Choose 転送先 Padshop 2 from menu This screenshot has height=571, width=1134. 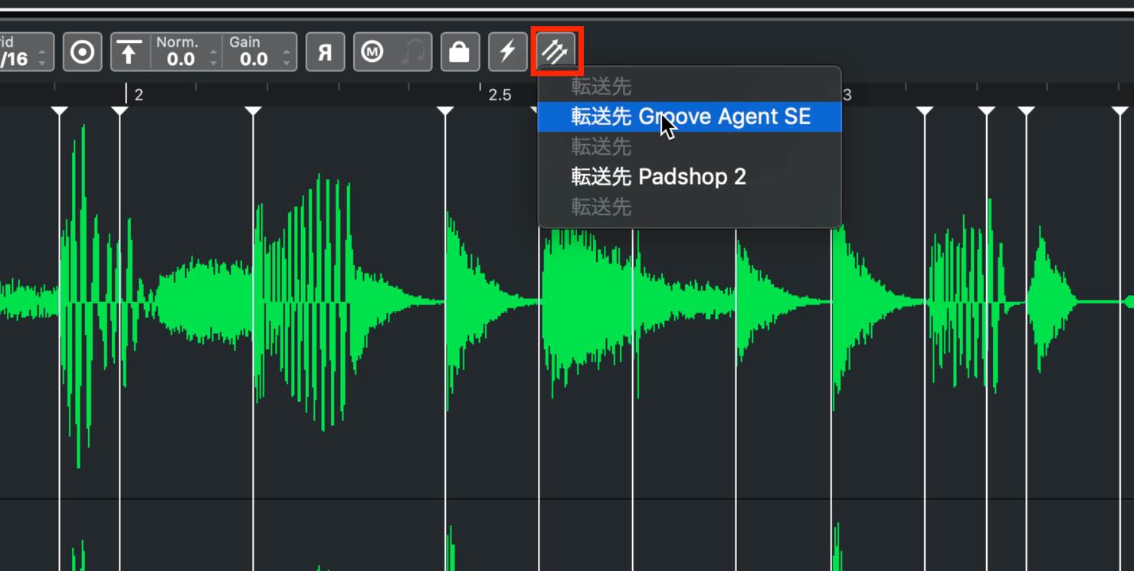tap(690, 177)
